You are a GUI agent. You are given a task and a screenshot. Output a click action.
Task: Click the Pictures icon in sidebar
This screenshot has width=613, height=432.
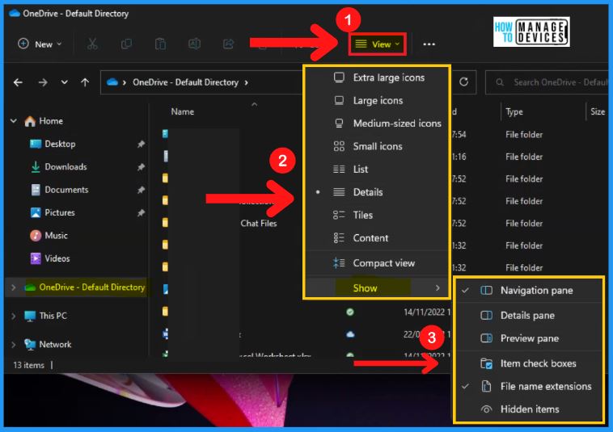(x=36, y=212)
